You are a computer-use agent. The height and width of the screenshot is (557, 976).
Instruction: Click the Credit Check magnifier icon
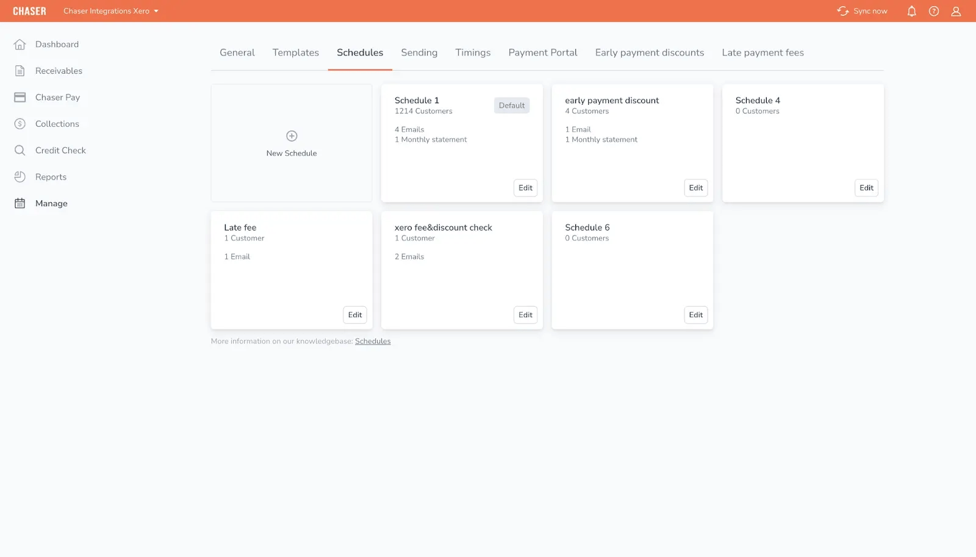click(x=20, y=151)
